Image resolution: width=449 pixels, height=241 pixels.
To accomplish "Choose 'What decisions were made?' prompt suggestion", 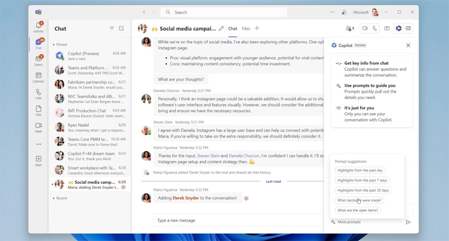I will click(x=360, y=200).
